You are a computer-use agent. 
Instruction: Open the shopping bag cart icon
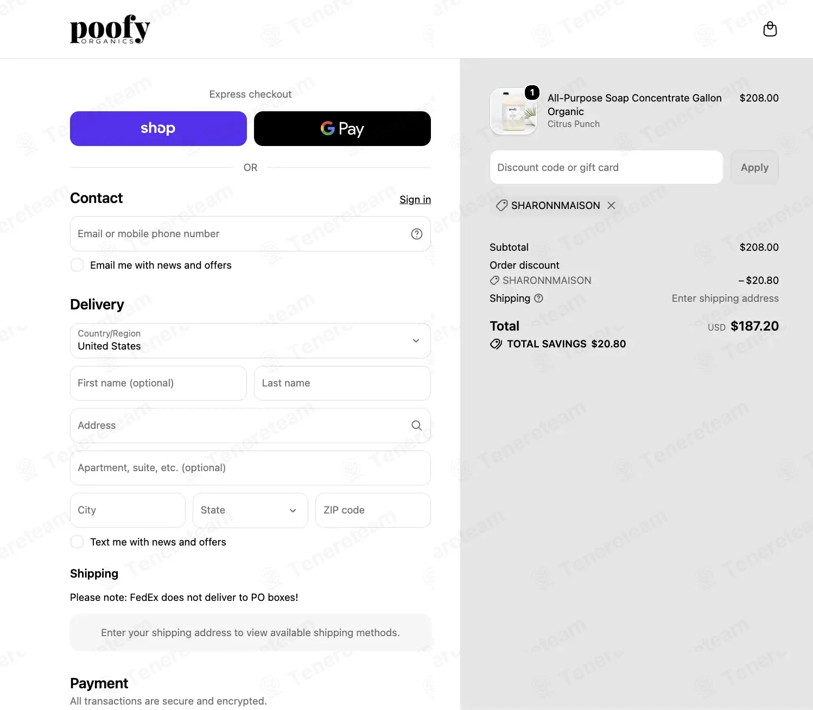click(770, 29)
